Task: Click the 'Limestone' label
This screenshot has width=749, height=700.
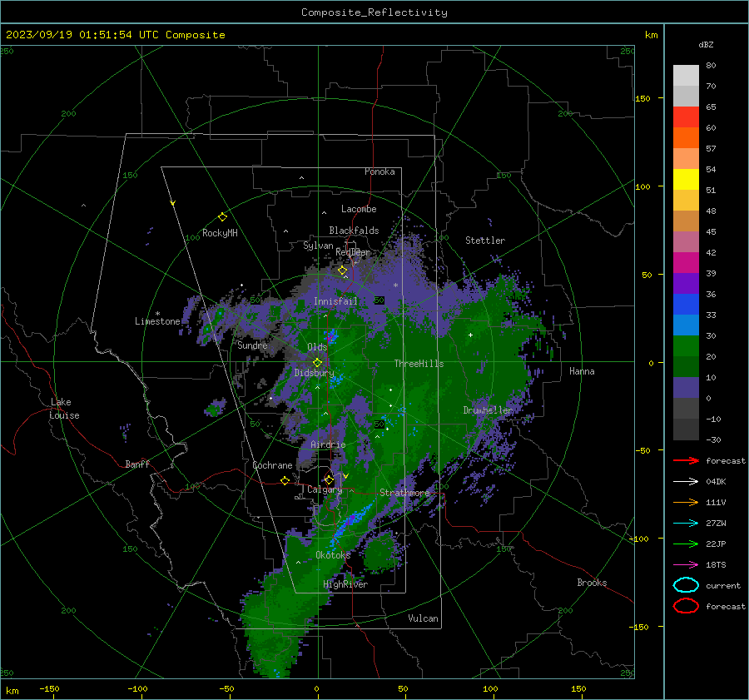Action: click(x=157, y=321)
